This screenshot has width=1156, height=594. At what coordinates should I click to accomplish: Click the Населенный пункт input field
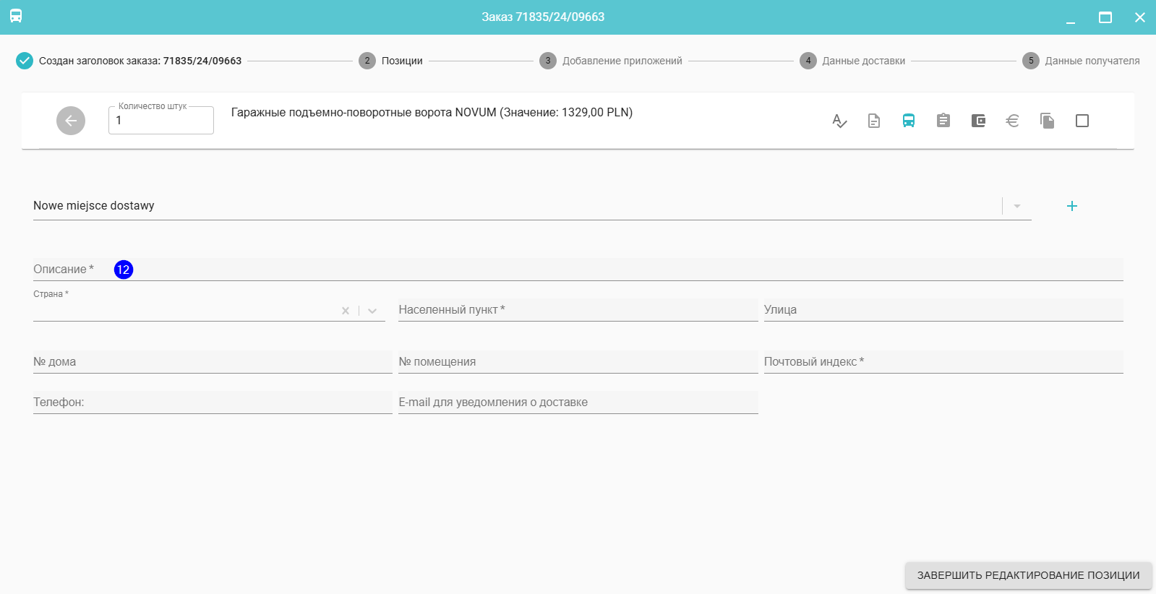[x=578, y=310]
